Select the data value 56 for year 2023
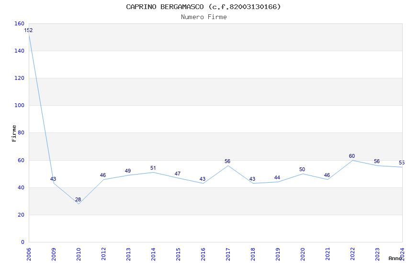This screenshot has width=407, height=263. click(377, 162)
